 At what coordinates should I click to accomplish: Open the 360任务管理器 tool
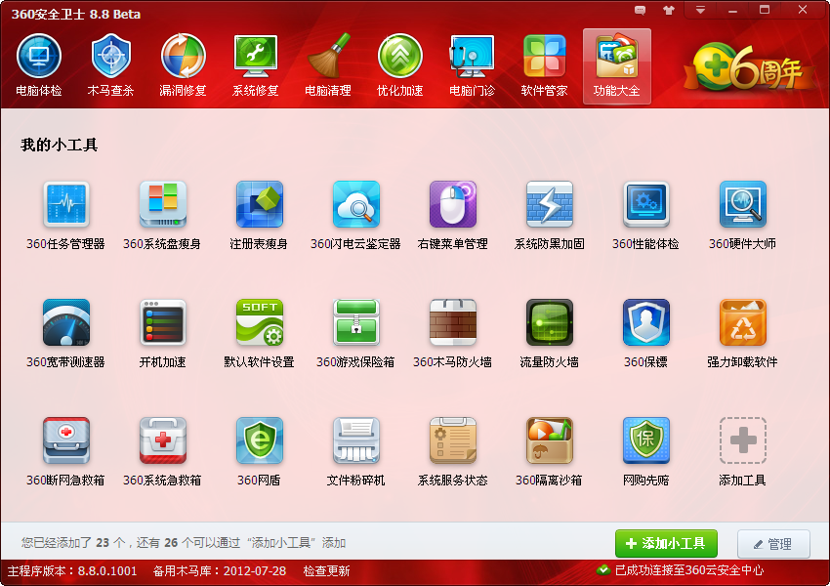coord(66,205)
